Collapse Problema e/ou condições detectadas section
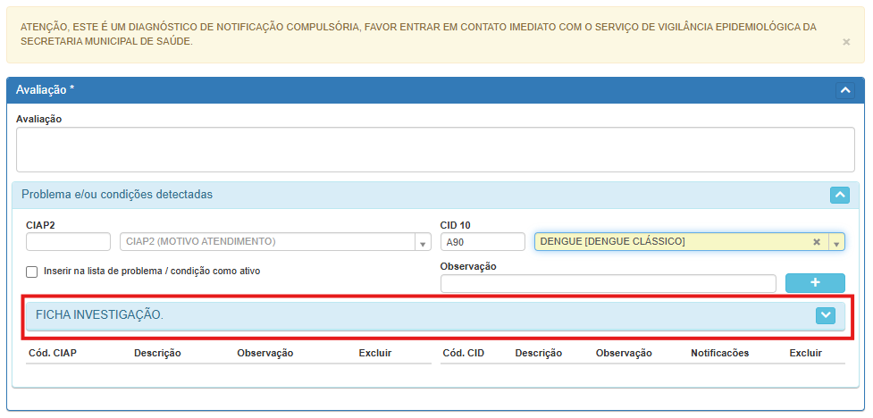873x418 pixels. pyautogui.click(x=839, y=195)
